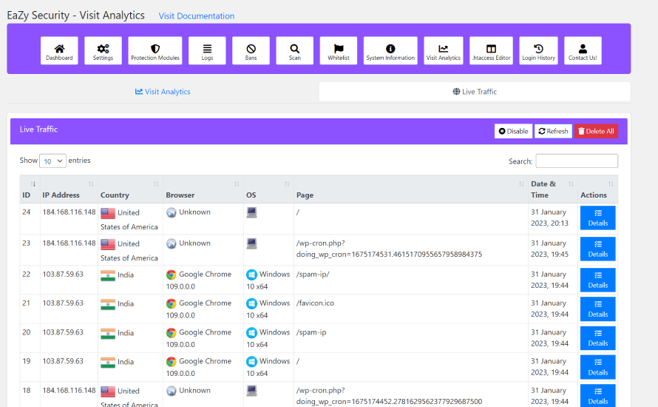The height and width of the screenshot is (407, 658).
Task: Click the Visit Documentation link
Action: [x=197, y=16]
